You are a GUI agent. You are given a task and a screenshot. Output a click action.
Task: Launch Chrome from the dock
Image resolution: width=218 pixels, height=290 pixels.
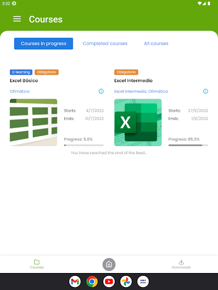[92, 282]
